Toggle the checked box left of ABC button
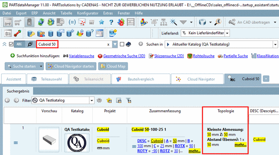Viewport: 279px width, 155px height. point(11,44)
